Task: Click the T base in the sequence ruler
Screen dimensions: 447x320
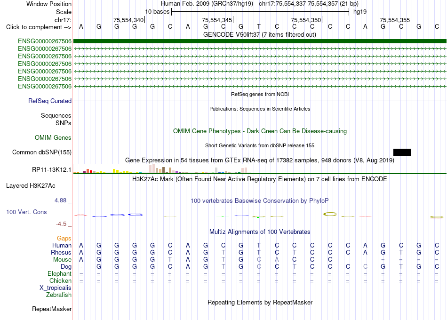Action: coord(259,27)
